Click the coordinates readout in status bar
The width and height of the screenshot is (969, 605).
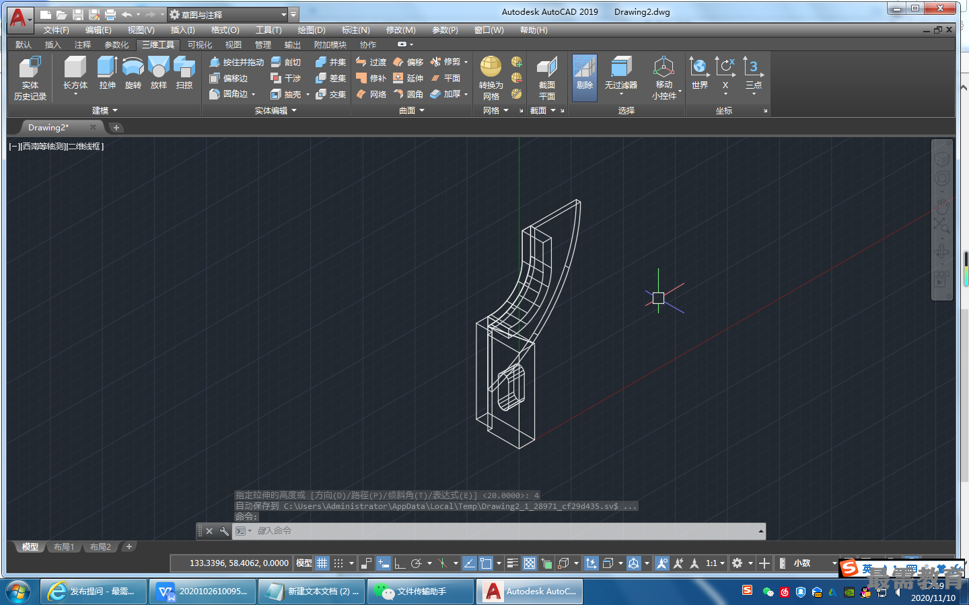click(x=239, y=563)
